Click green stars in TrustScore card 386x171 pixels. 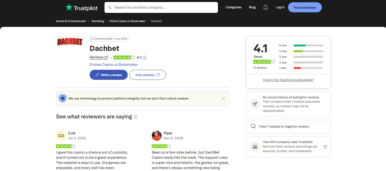click(x=264, y=62)
